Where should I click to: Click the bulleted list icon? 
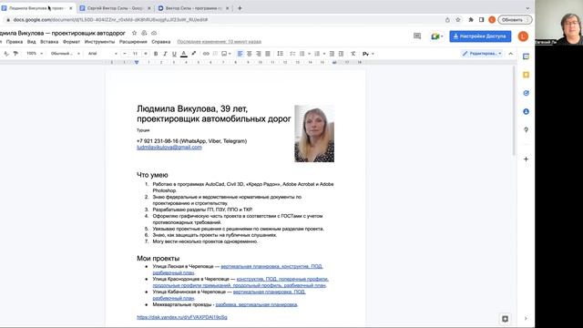[302, 54]
